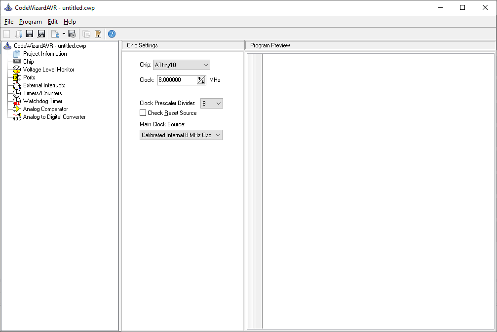Click the Program Preview C-file icon
The height and width of the screenshot is (332, 497).
pos(55,34)
